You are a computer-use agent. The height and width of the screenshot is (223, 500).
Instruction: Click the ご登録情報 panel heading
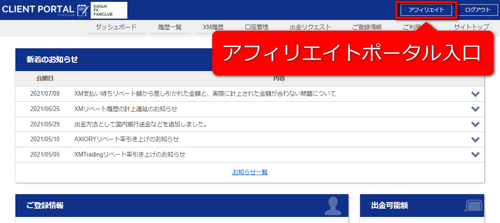point(45,205)
